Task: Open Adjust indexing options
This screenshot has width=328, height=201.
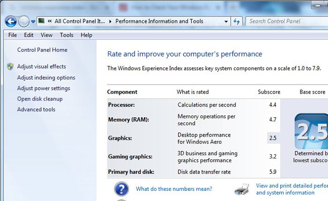Action: pyautogui.click(x=46, y=78)
